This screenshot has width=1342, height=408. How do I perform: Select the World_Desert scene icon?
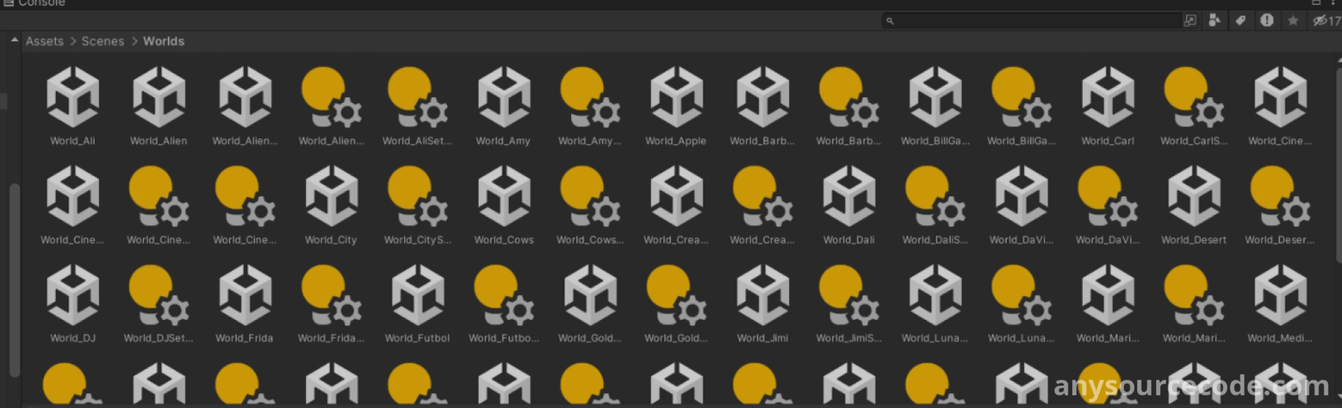(1194, 197)
